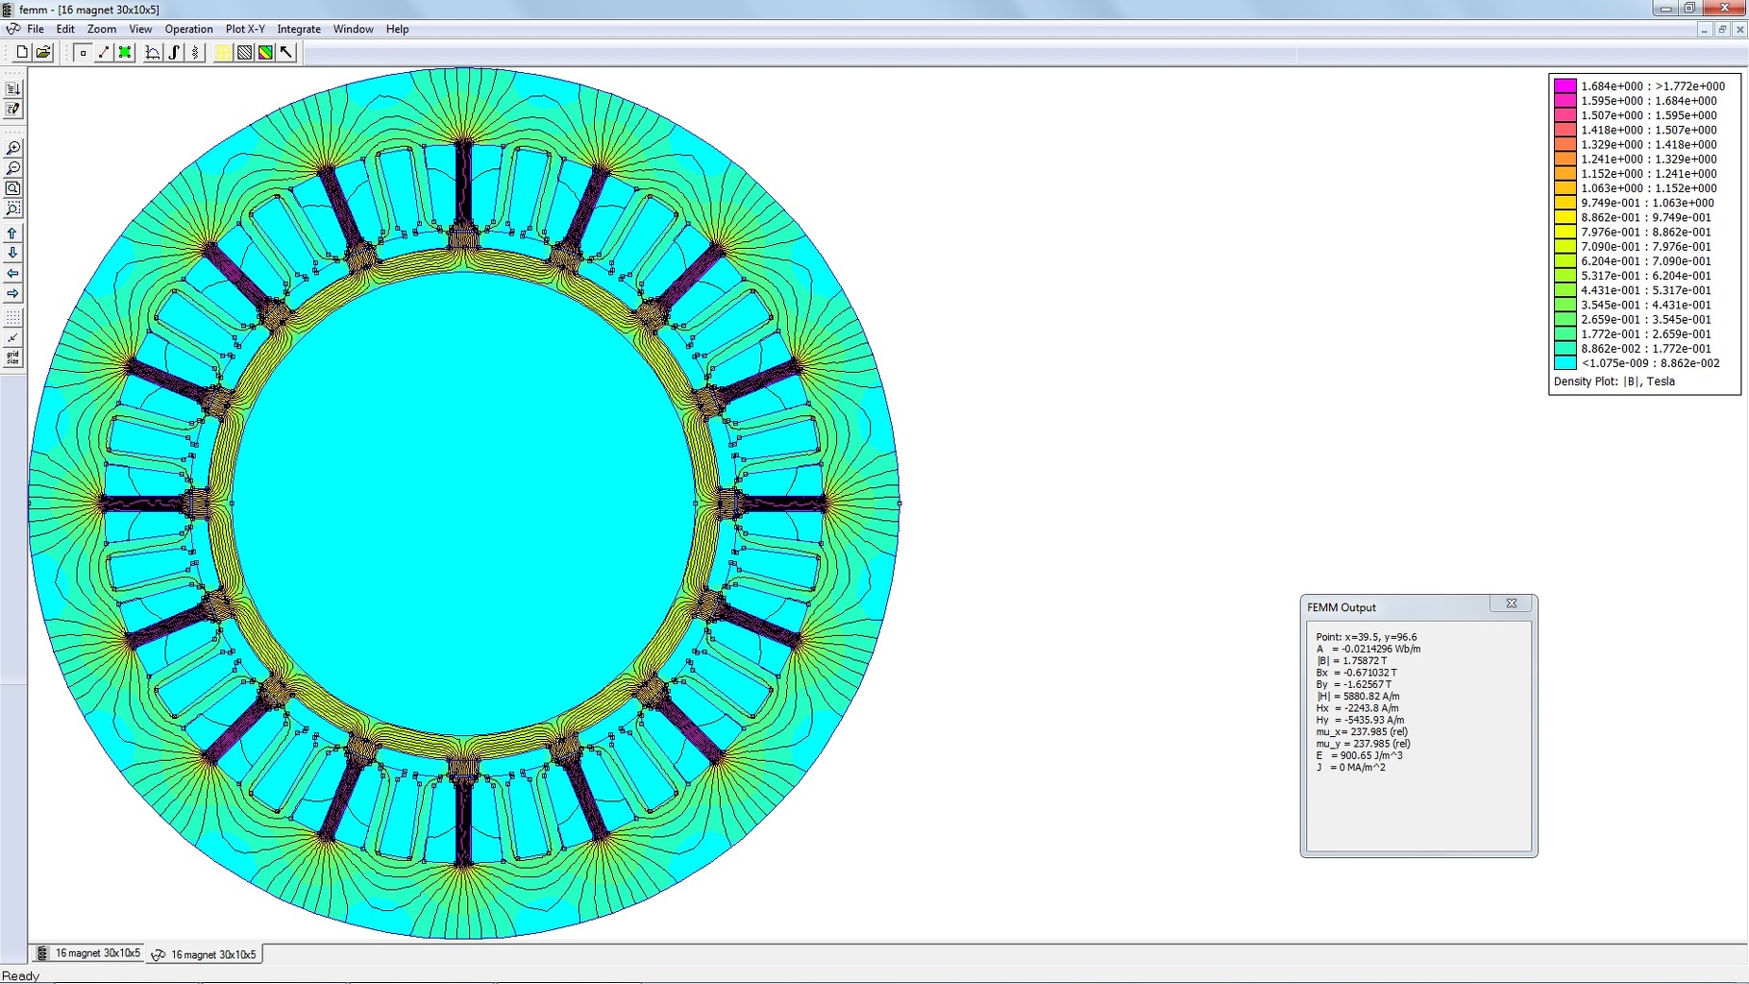Viewport: 1749px width, 984px height.
Task: Click the 'Ready' status bar text
Action: pos(21,975)
